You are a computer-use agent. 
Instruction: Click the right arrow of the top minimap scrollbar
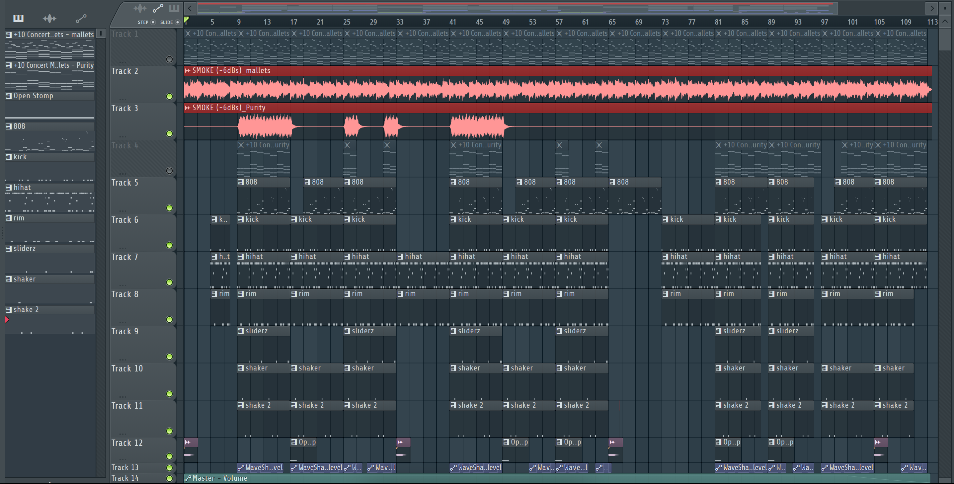pyautogui.click(x=932, y=8)
